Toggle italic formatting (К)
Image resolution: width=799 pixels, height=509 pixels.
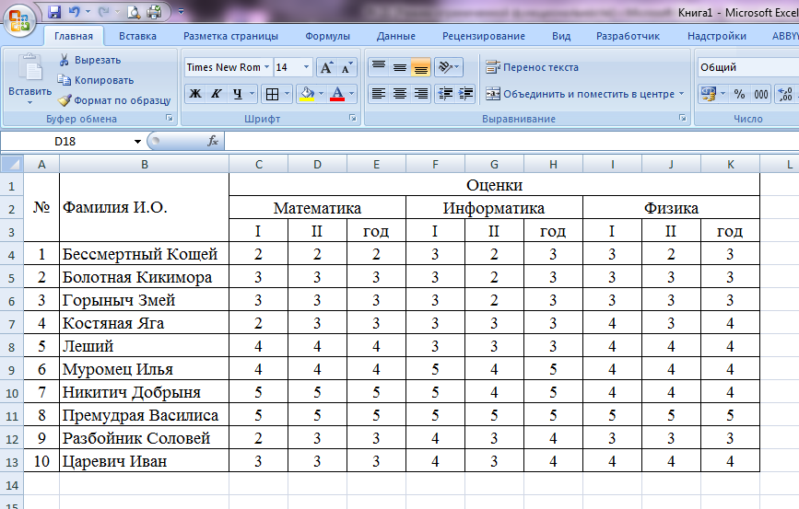point(217,94)
